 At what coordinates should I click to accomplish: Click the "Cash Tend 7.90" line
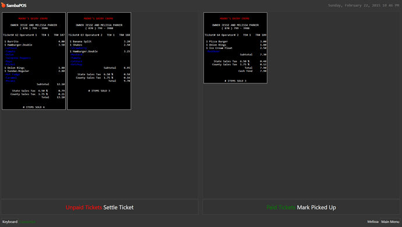point(252,71)
